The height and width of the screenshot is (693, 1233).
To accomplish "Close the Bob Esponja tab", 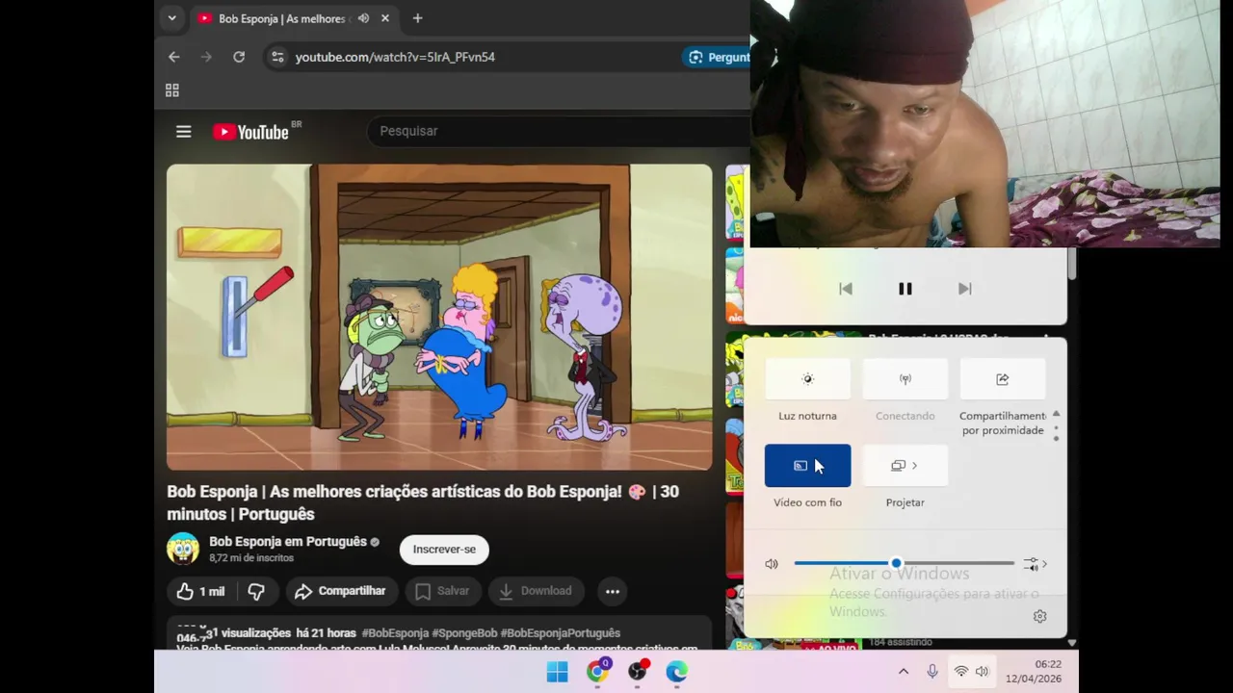I will [x=385, y=18].
